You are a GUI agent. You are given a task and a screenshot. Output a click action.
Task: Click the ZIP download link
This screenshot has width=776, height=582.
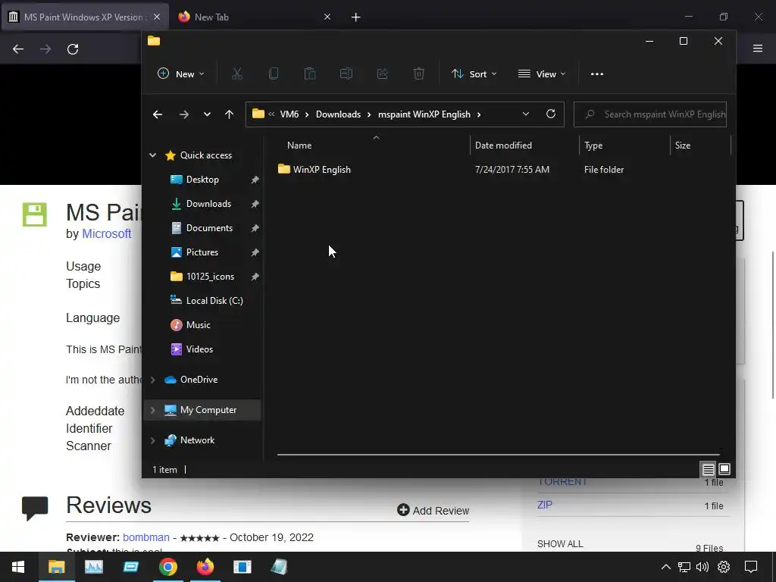tap(544, 505)
